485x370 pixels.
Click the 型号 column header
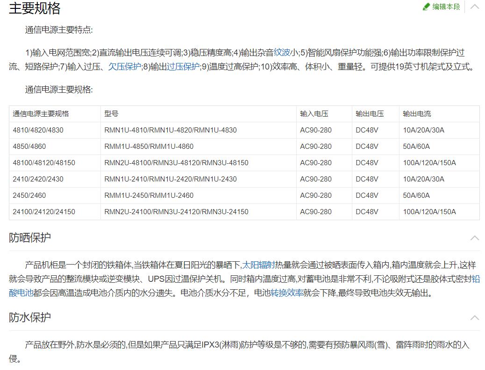point(111,114)
